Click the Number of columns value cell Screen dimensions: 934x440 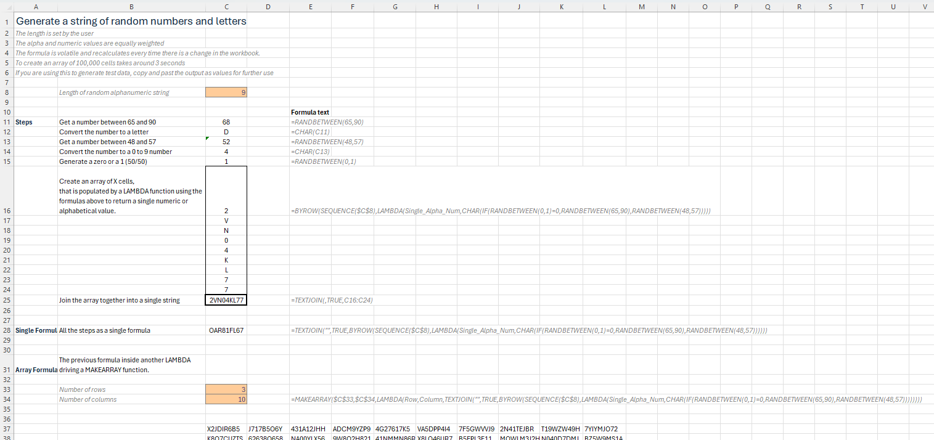(x=226, y=399)
